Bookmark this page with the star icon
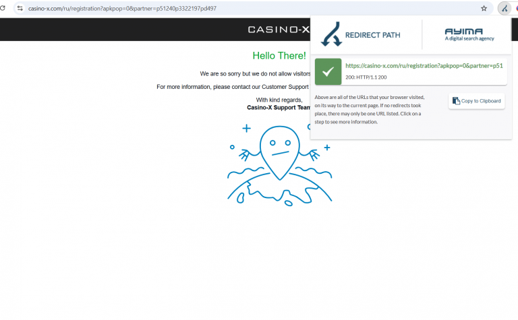Screen dimensions: 518x320 pyautogui.click(x=484, y=8)
